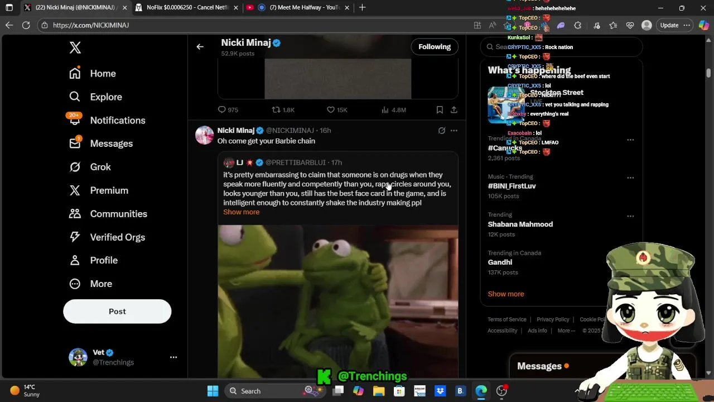Open Verified Orgs in sidebar
The width and height of the screenshot is (714, 402).
click(107, 237)
